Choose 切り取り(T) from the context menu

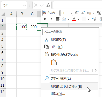pos(70,40)
